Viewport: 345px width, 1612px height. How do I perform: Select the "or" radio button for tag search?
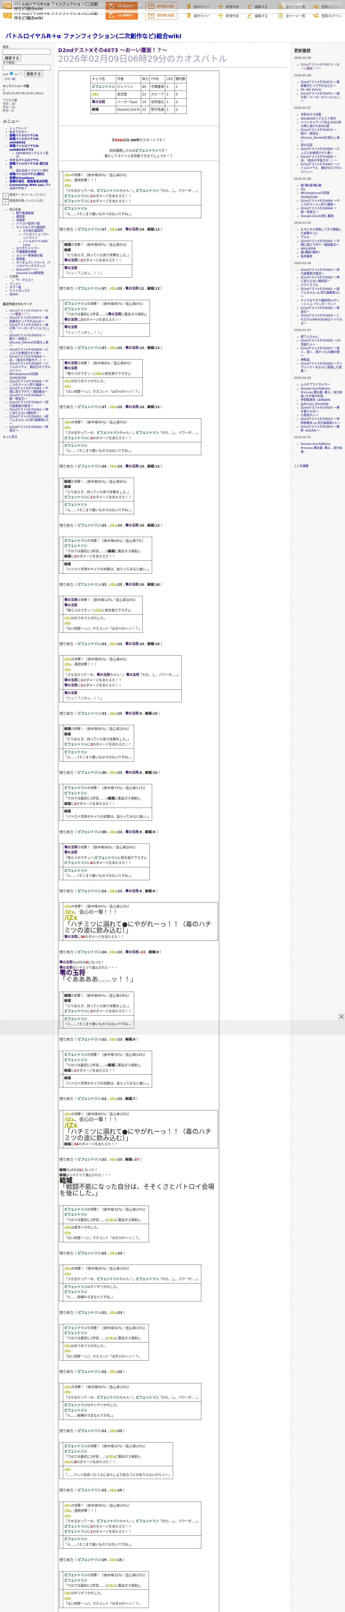coord(21,73)
